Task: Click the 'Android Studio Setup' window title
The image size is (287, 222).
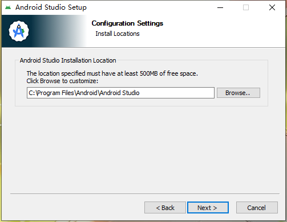Action: tap(51, 7)
